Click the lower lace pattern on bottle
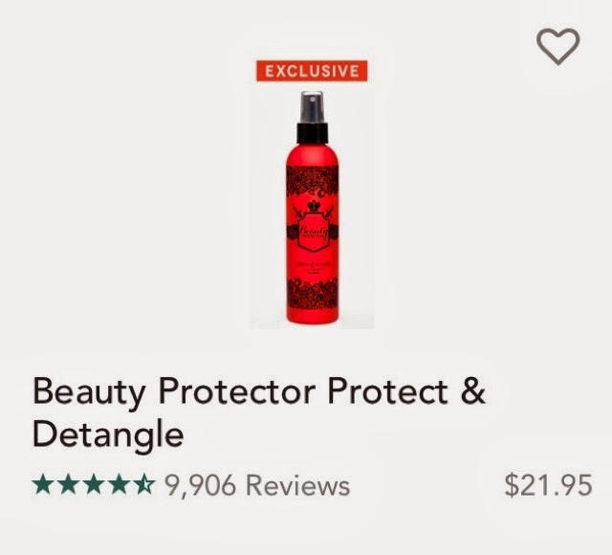 pyautogui.click(x=313, y=294)
